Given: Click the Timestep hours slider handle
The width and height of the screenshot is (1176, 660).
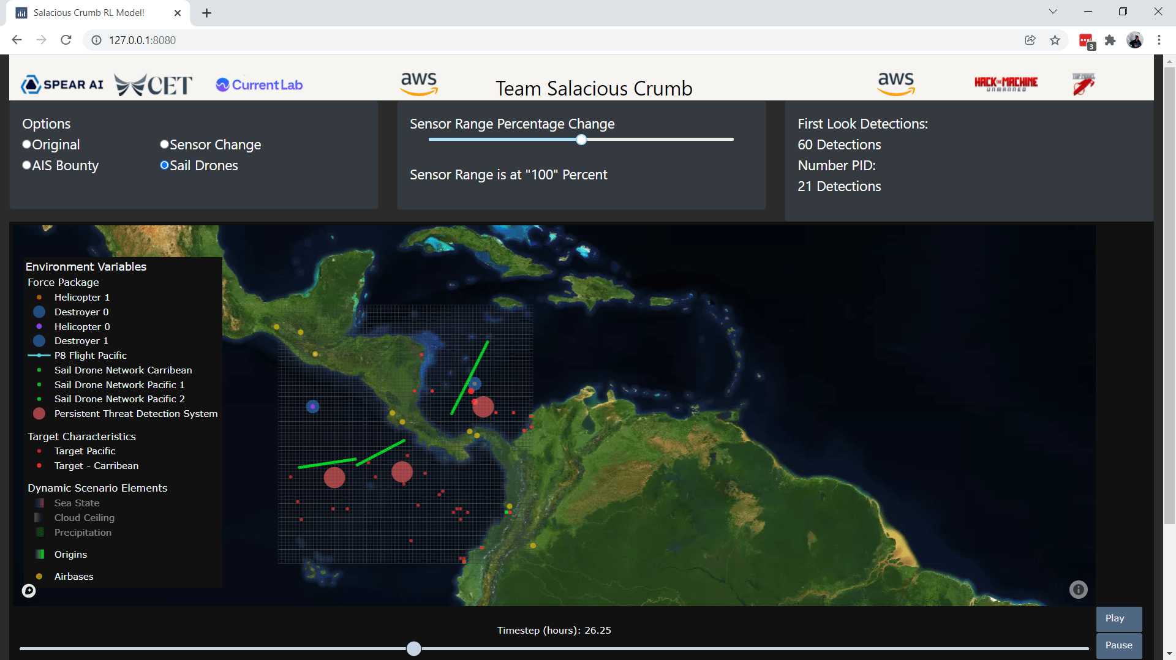Looking at the screenshot, I should (x=414, y=648).
